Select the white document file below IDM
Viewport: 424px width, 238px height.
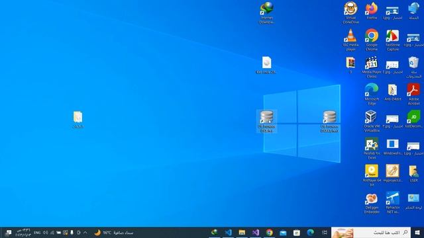coord(266,65)
